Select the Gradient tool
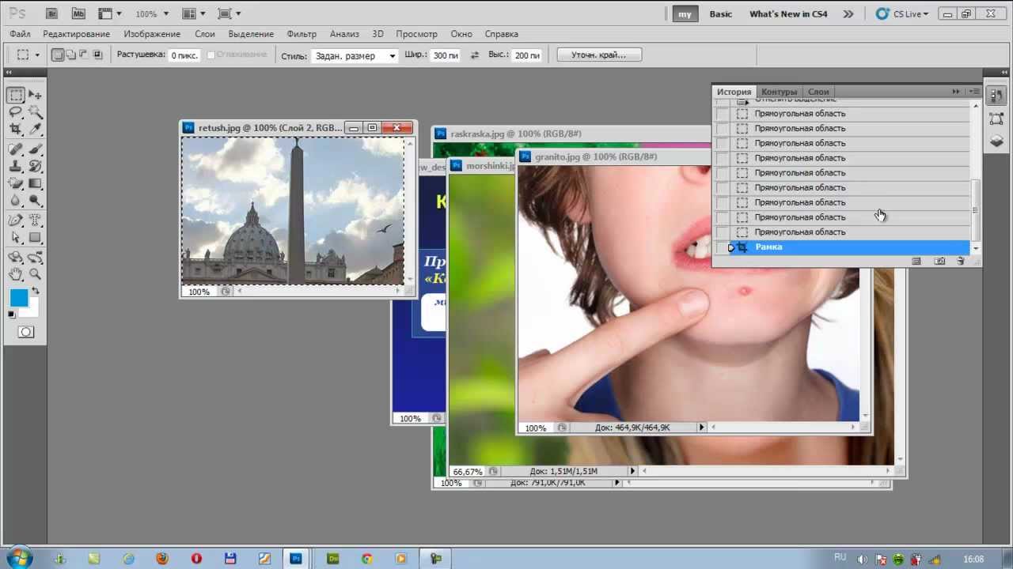This screenshot has width=1013, height=569. 35,183
